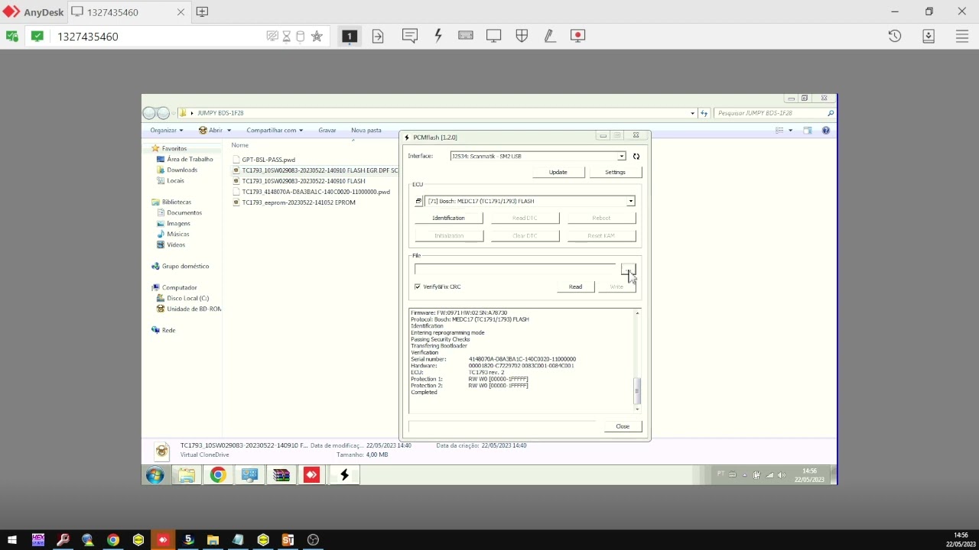979x550 pixels.
Task: Open the AnyDesk downloads icon
Action: (929, 36)
